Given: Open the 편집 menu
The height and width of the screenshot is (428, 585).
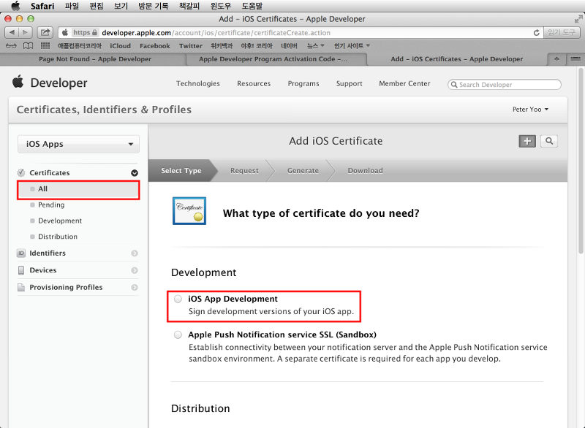Looking at the screenshot, I should point(97,6).
